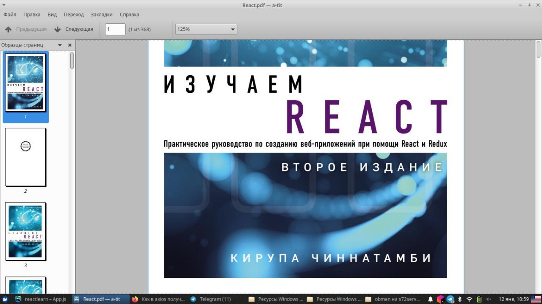Open the Справка menu
This screenshot has height=304, width=542.
[x=129, y=14]
